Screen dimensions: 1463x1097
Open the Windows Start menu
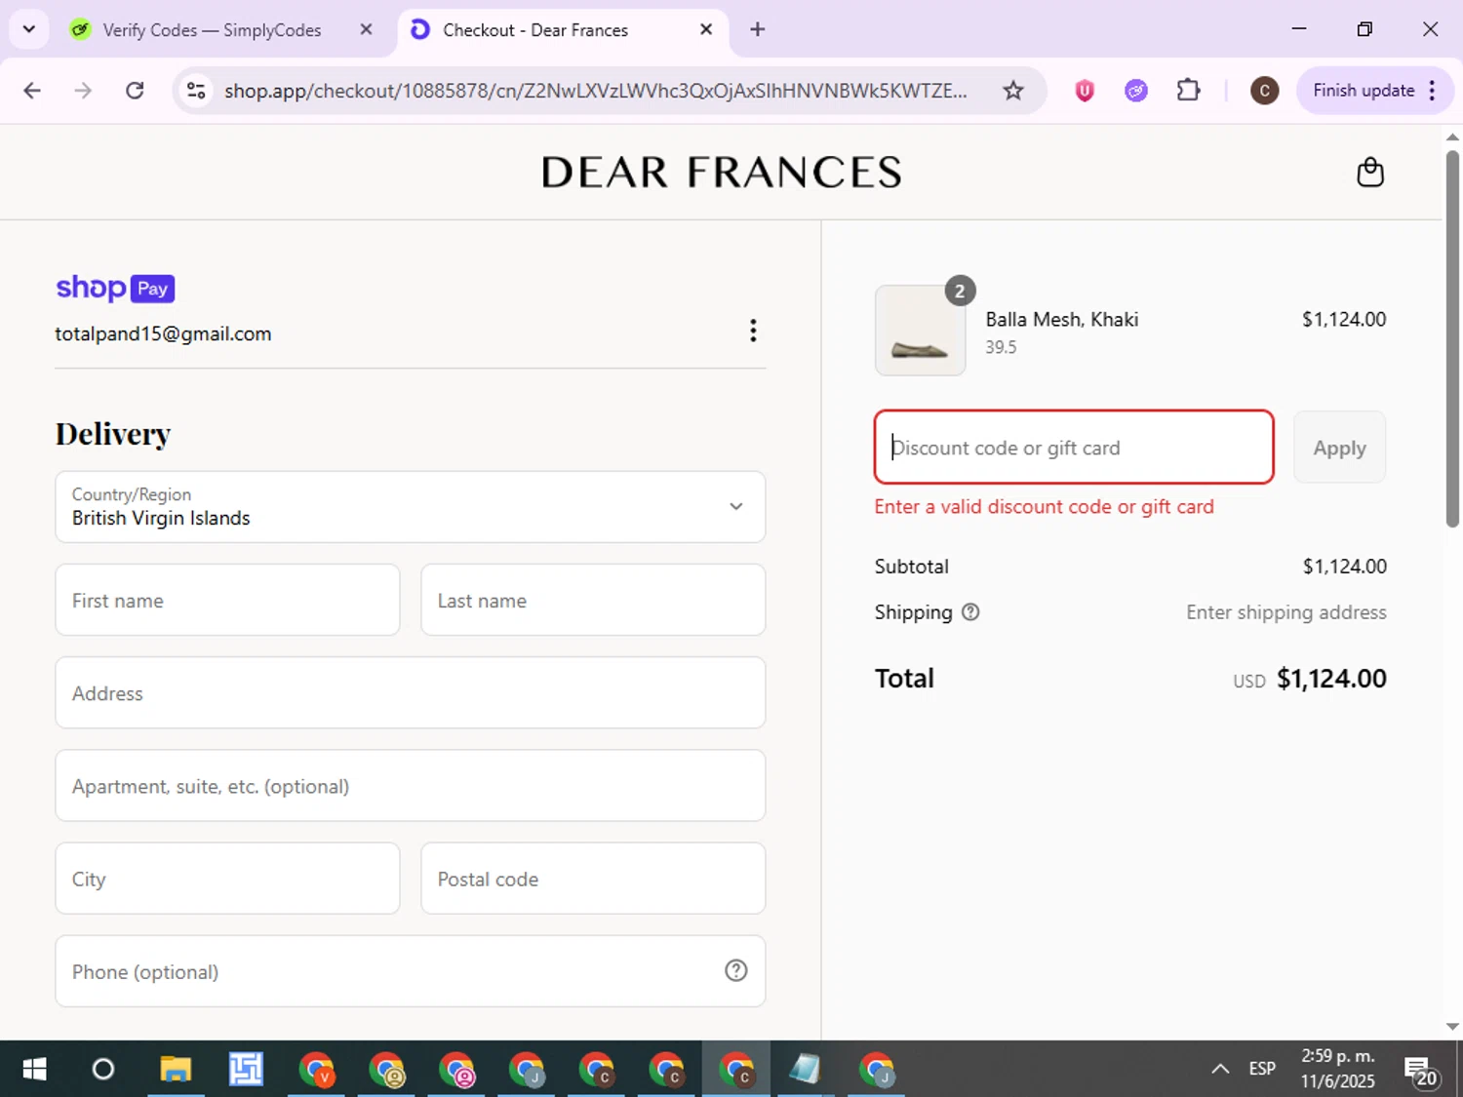click(34, 1070)
